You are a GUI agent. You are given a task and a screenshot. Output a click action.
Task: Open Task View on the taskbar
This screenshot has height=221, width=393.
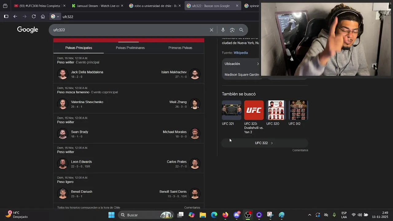(x=181, y=215)
